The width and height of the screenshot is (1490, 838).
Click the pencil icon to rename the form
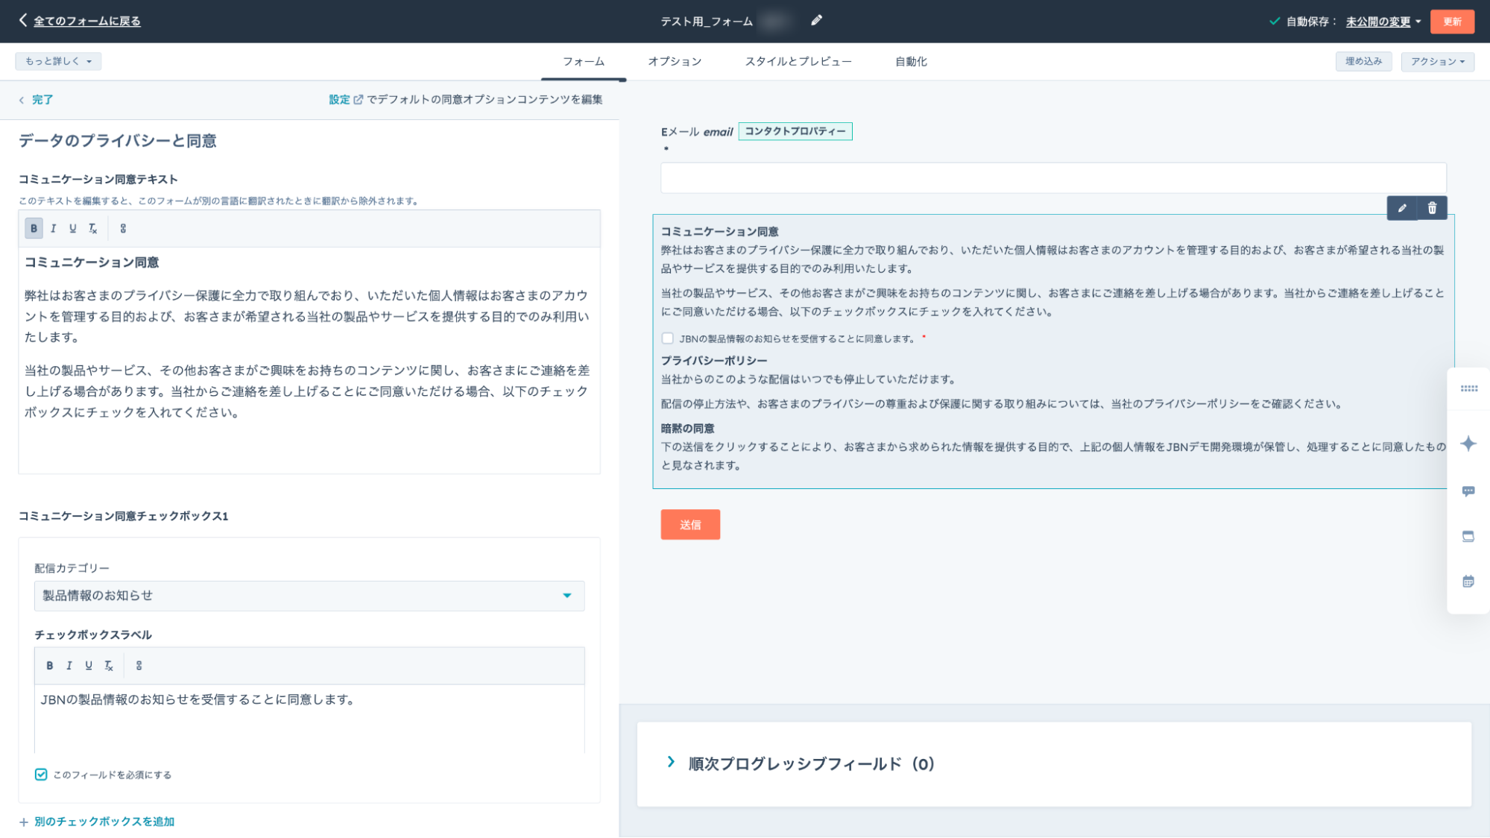[x=816, y=21]
